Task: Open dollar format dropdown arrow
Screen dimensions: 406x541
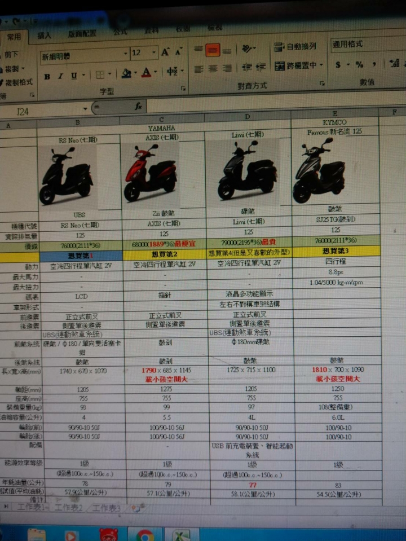Action: tap(348, 64)
